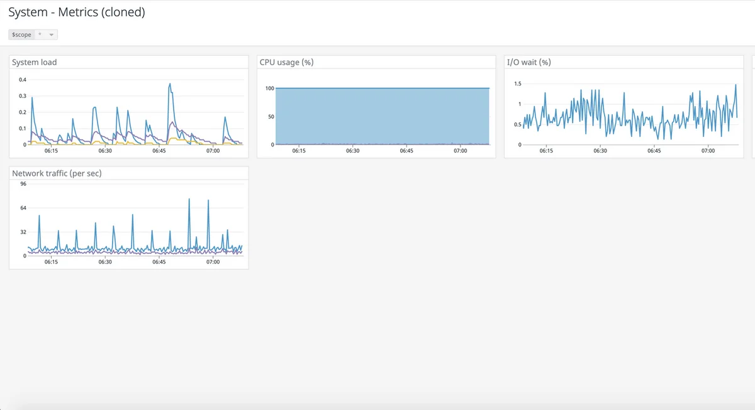Click the I/O wait panel title
The image size is (755, 410).
click(530, 62)
